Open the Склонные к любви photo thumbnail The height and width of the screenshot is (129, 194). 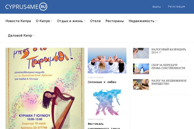(x=107, y=61)
